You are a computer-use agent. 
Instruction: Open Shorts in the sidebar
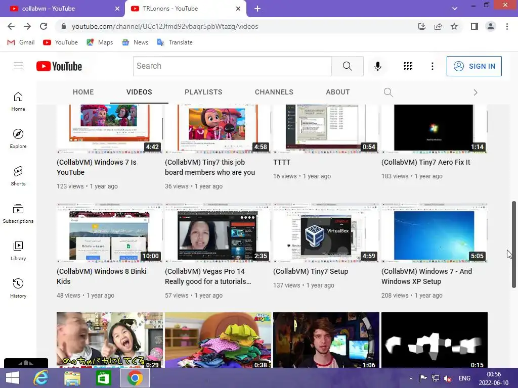pos(18,176)
